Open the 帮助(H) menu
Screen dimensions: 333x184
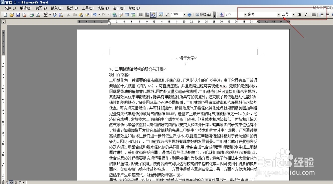tap(134, 8)
